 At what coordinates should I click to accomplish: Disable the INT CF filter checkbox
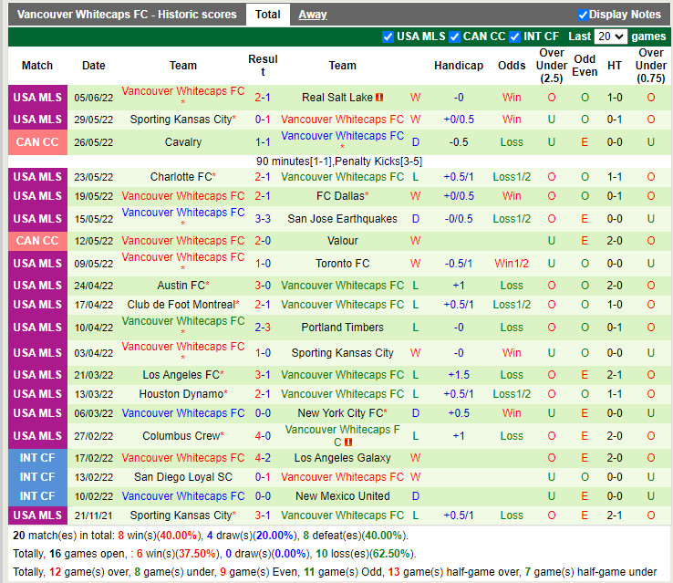point(515,36)
